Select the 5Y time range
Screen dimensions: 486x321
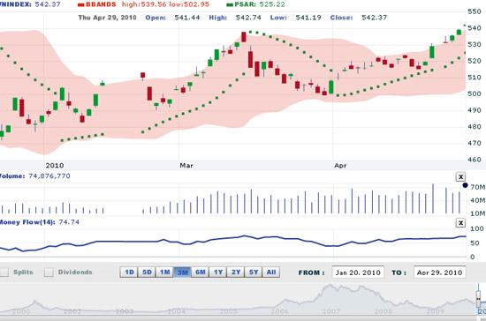coord(254,272)
